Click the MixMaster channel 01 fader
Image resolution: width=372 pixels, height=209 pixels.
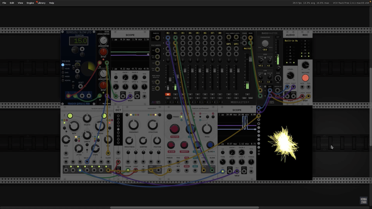170,79
